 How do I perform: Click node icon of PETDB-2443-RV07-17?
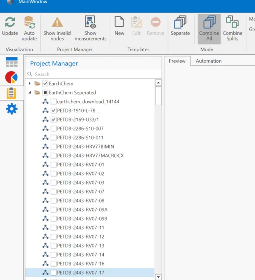pyautogui.click(x=46, y=273)
